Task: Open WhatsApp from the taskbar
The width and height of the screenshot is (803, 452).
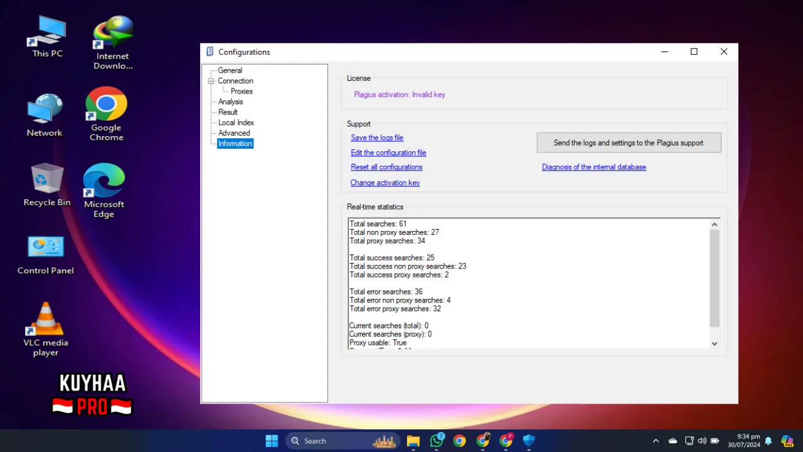Action: [437, 441]
